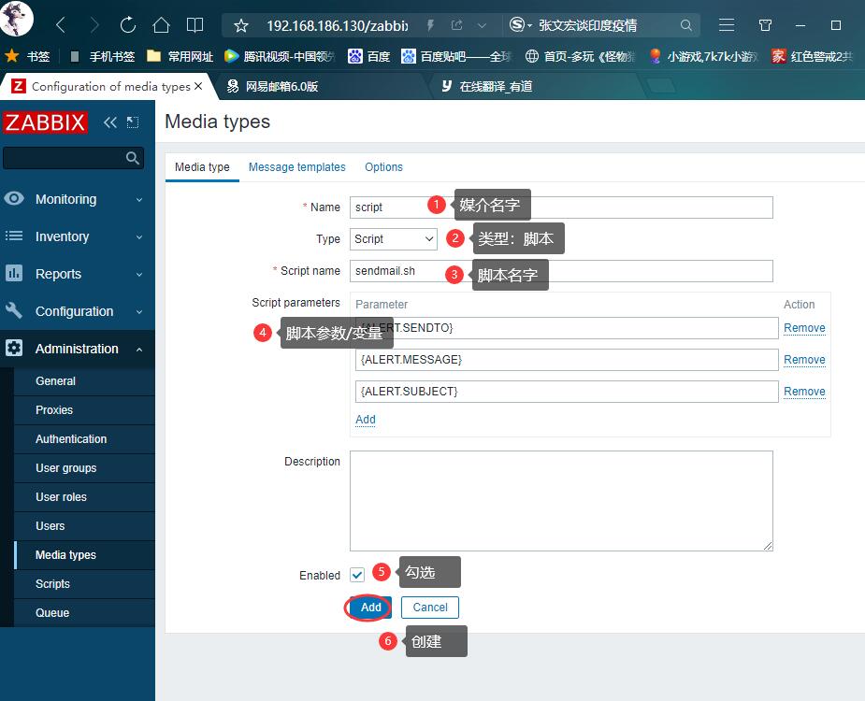
Task: Remove the {ALERT.SUBJECT} parameter
Action: tap(804, 391)
